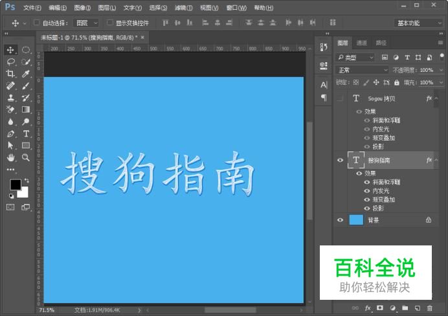
Task: Hide 内发光 effect on 搜狗指南 layer
Action: pos(367,191)
